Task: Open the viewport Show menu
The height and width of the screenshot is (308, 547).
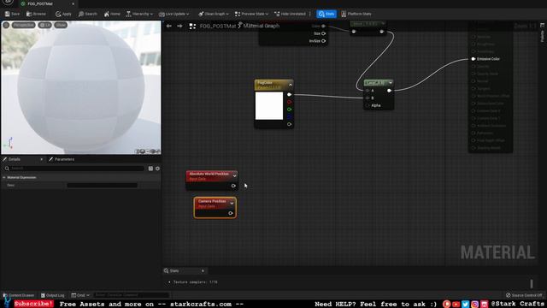Action: coord(61,25)
